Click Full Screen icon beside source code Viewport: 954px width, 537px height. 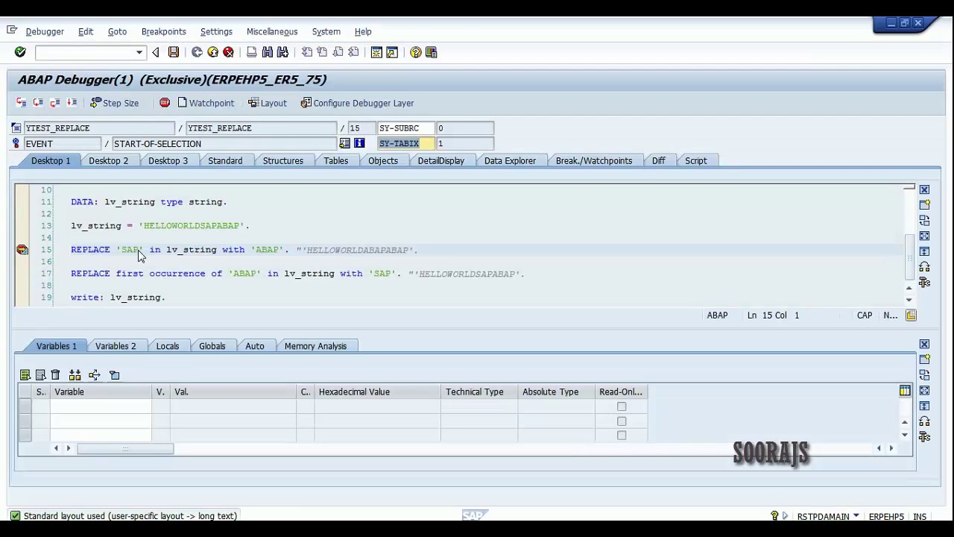(924, 236)
